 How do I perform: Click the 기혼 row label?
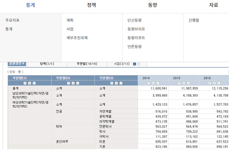tap(102, 147)
